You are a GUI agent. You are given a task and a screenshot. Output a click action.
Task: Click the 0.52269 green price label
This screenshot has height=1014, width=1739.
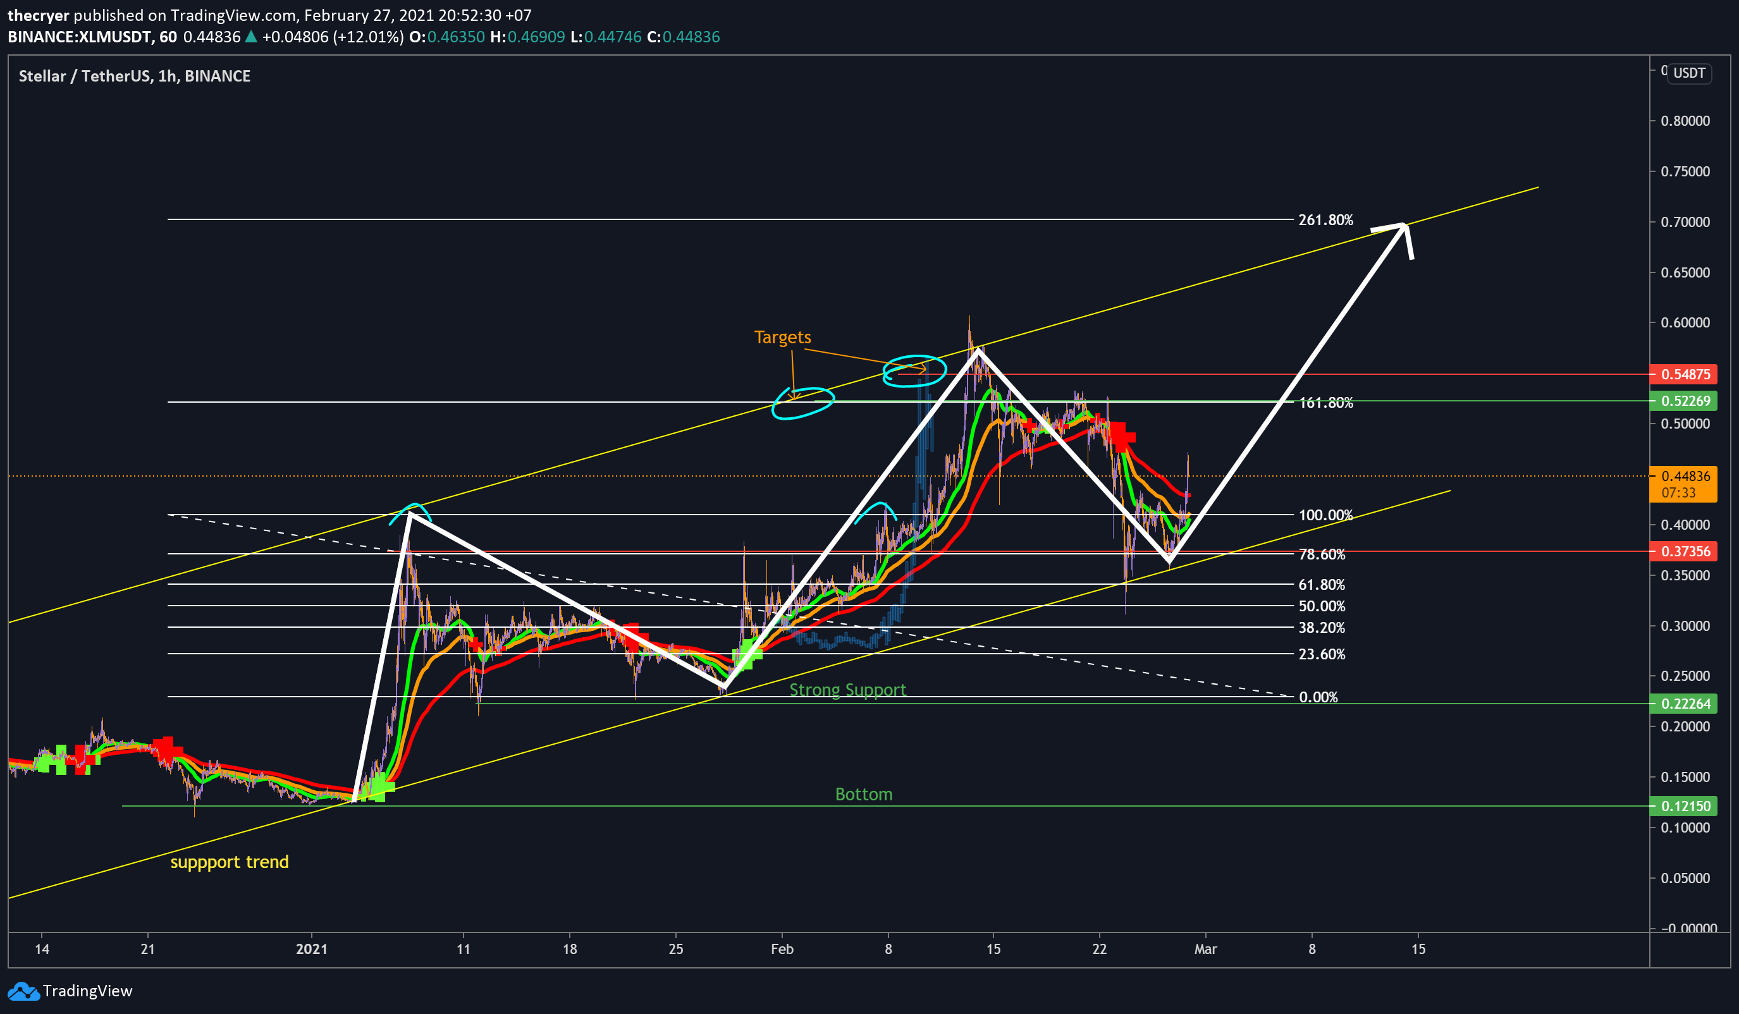click(x=1683, y=401)
